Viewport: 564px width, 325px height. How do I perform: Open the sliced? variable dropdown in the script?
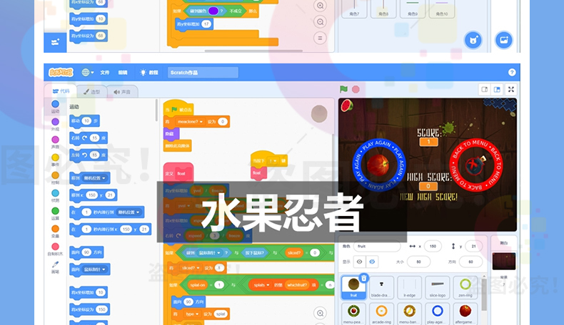[191, 268]
